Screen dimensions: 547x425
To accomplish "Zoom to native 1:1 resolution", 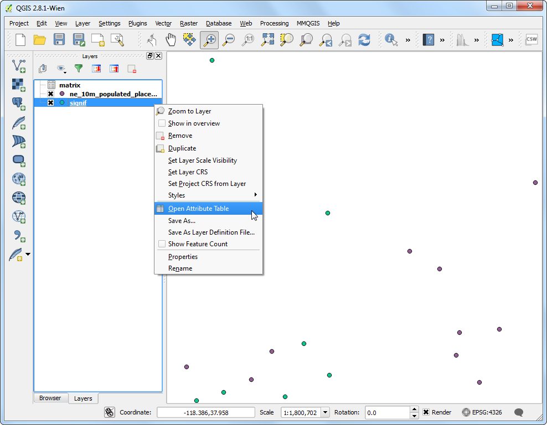I will 249,40.
